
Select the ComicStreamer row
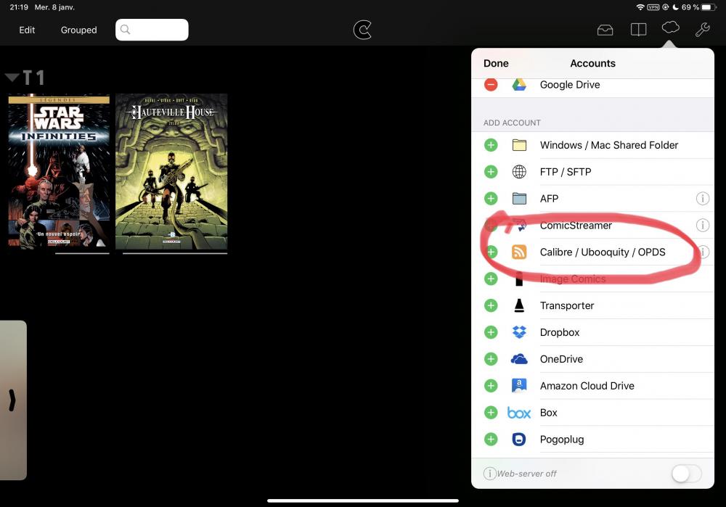coord(592,226)
